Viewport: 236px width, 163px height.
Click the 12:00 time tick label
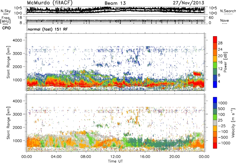[115, 157]
